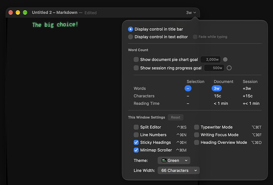Select the Document 3w words pill
The height and width of the screenshot is (185, 273).
tap(216, 88)
